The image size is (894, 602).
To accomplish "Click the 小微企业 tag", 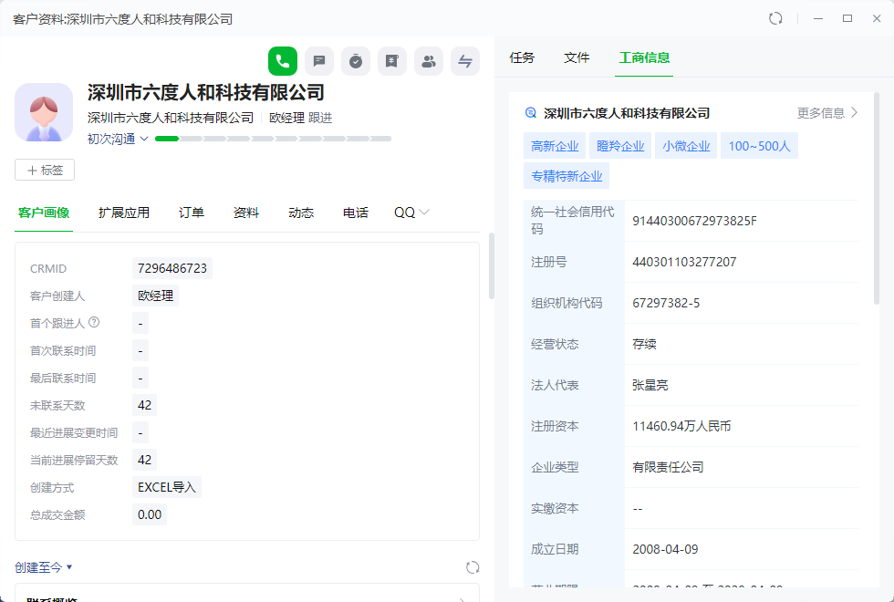I will click(686, 146).
